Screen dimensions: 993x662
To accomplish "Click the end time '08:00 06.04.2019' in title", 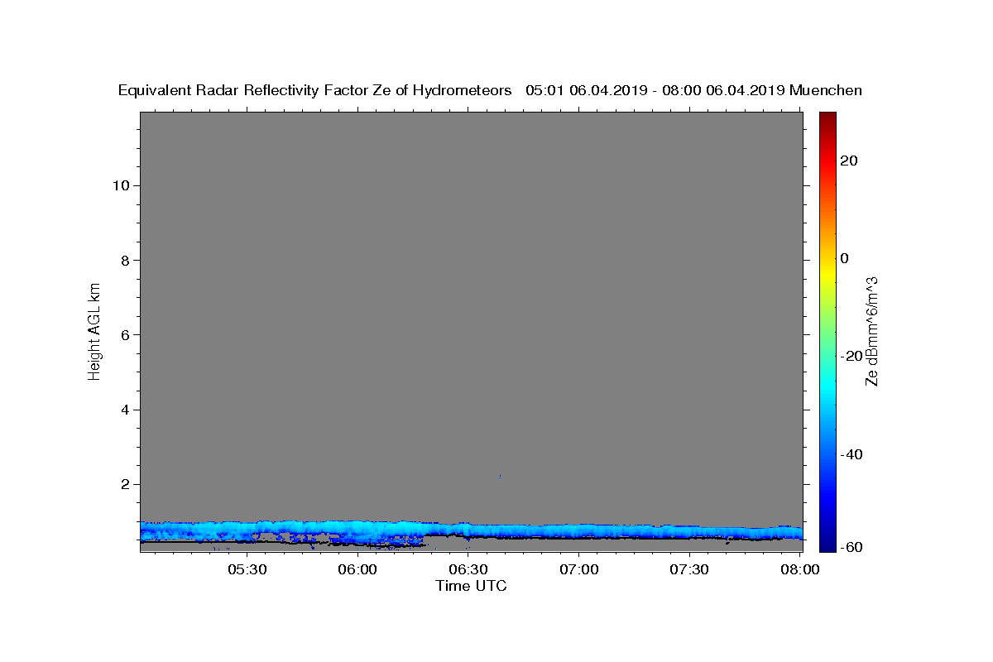I will click(x=722, y=90).
